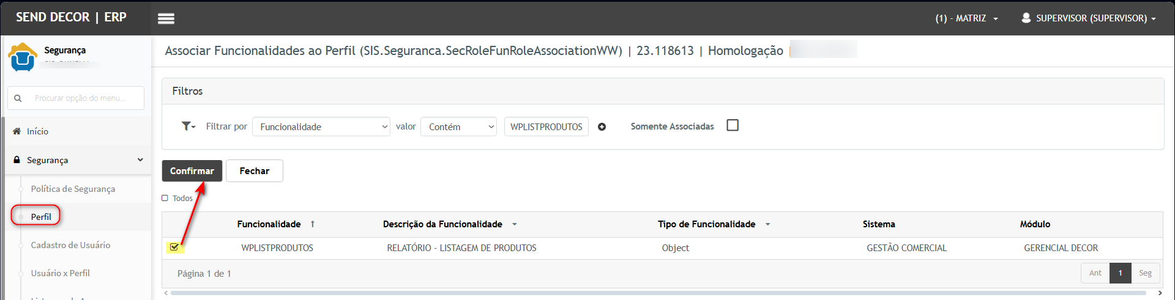Screen dimensions: 1175x300
Task: Enable the Somente Associadas checkbox
Action: pyautogui.click(x=732, y=125)
